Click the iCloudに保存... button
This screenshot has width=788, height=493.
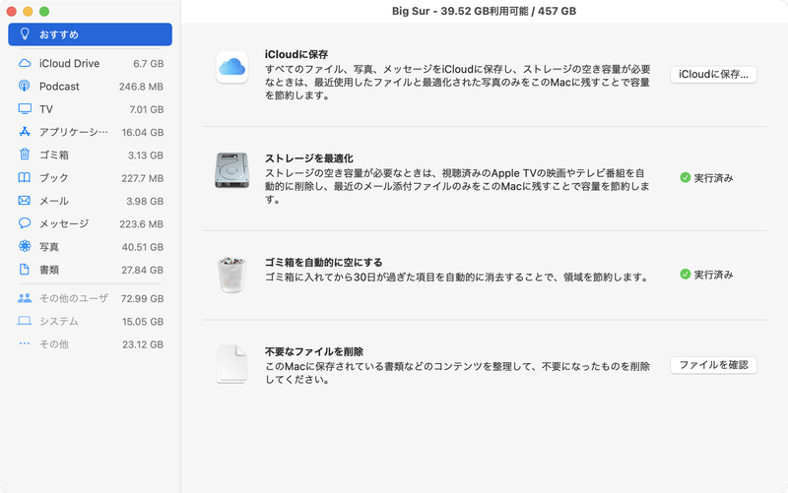tap(713, 75)
